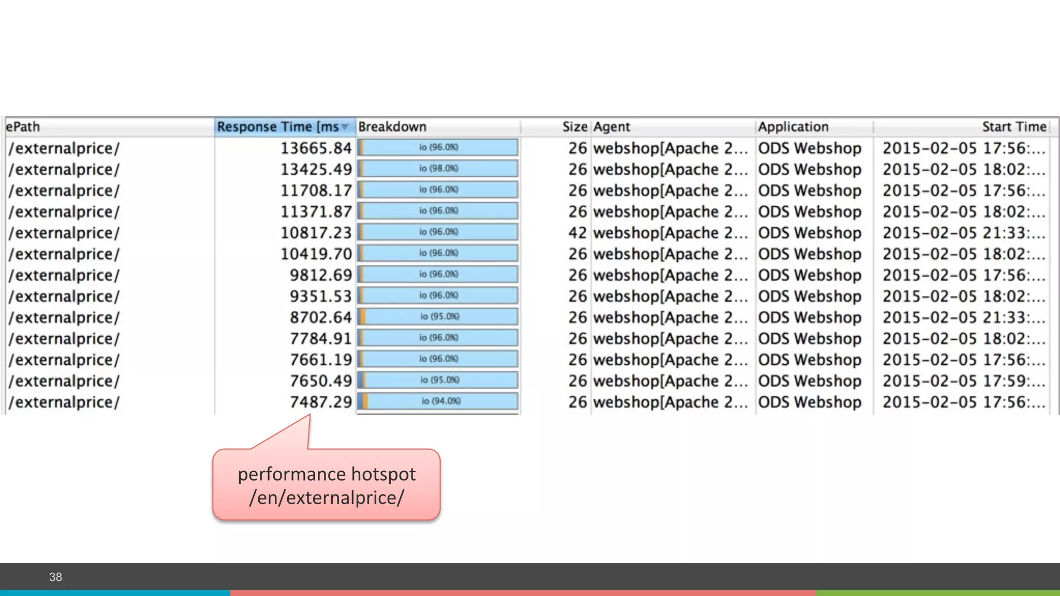The width and height of the screenshot is (1060, 596).
Task: Click ODS Webshop in the 13425.49 row
Action: [x=810, y=169]
